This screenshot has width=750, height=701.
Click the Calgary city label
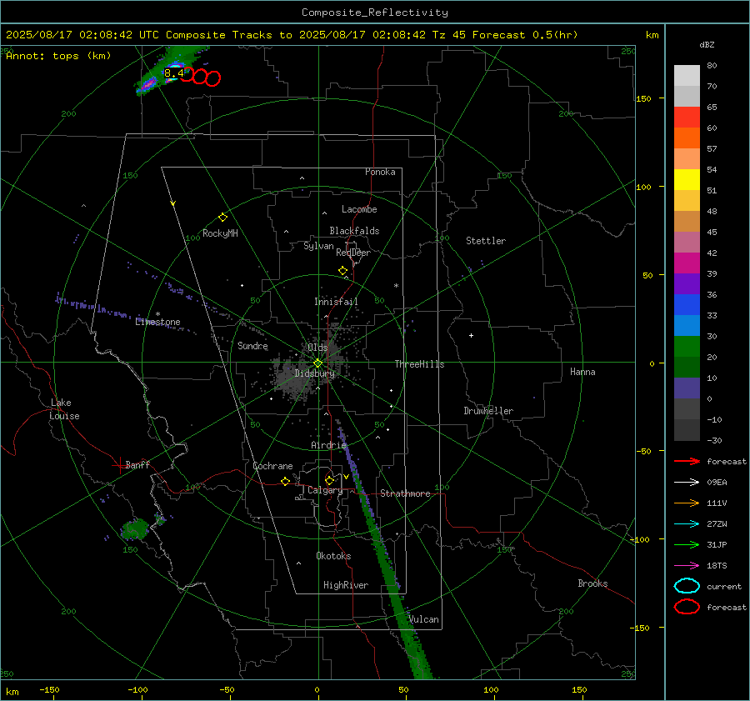pos(325,490)
